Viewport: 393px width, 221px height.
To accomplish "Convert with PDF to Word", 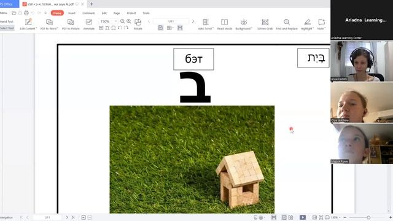I will (49, 24).
